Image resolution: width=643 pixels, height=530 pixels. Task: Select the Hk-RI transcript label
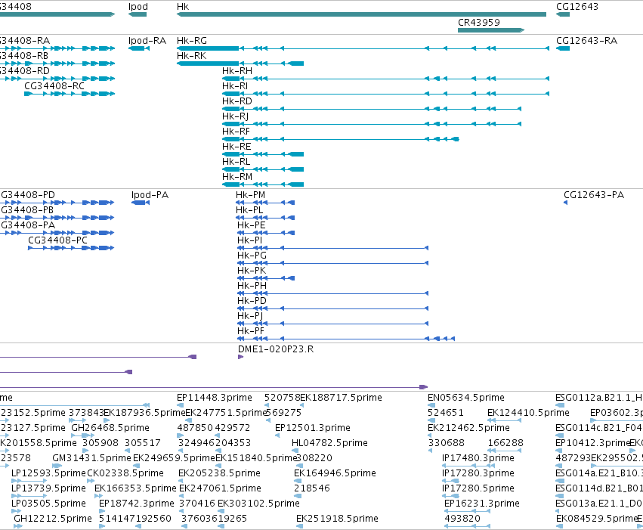coord(235,86)
